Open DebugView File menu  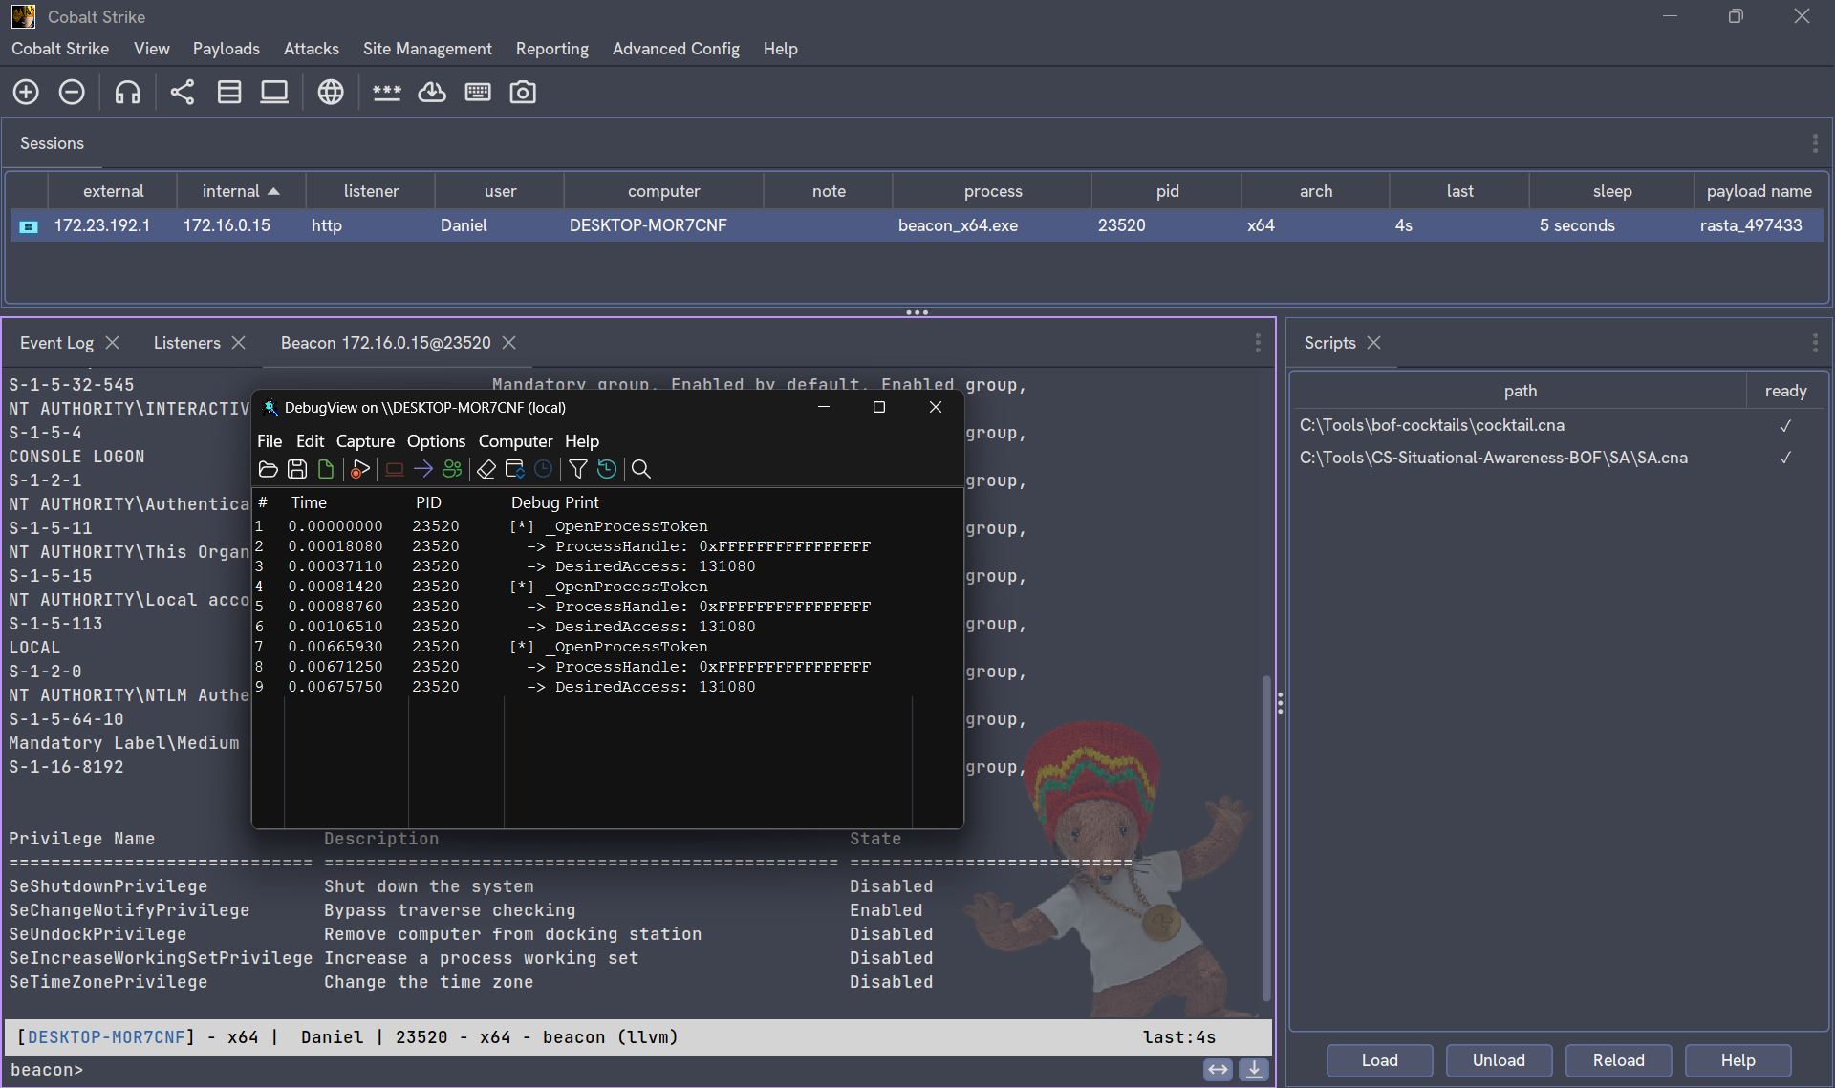(x=270, y=441)
